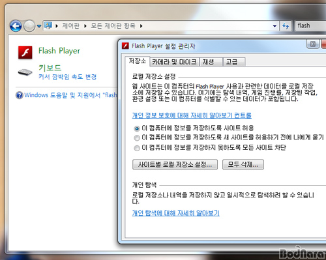Click the search box containing flash

310,26
